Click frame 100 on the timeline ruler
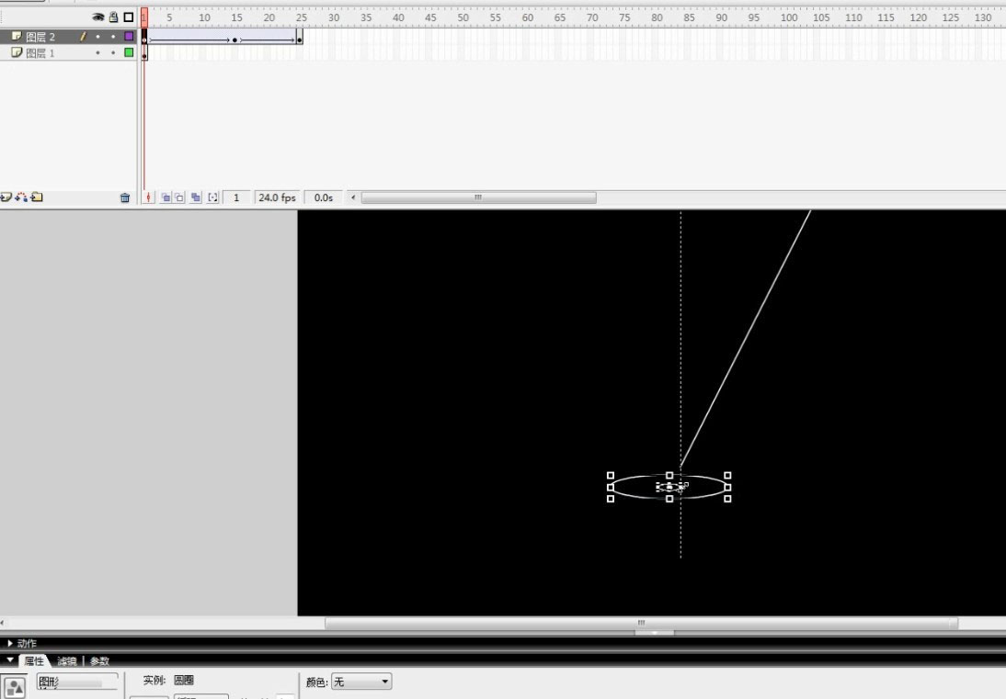The width and height of the screenshot is (1006, 699). tap(788, 17)
